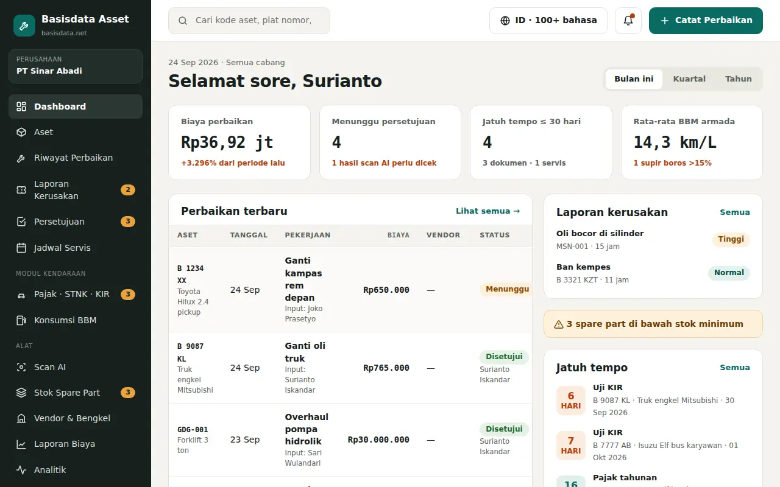The height and width of the screenshot is (487, 780).
Task: Click the Menunggu status badge
Action: [507, 290]
